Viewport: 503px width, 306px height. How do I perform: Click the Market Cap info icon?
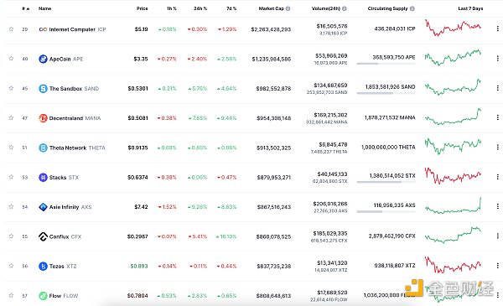point(288,8)
